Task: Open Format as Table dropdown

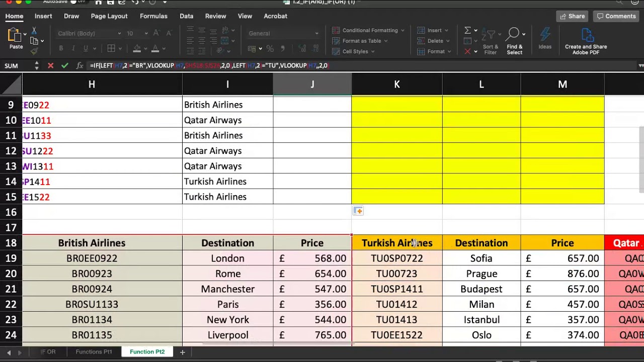Action: tap(360, 41)
